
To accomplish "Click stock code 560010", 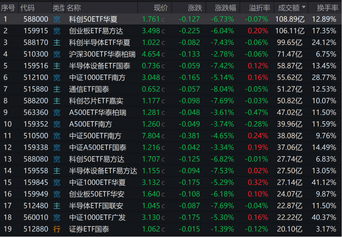I will (36, 218).
